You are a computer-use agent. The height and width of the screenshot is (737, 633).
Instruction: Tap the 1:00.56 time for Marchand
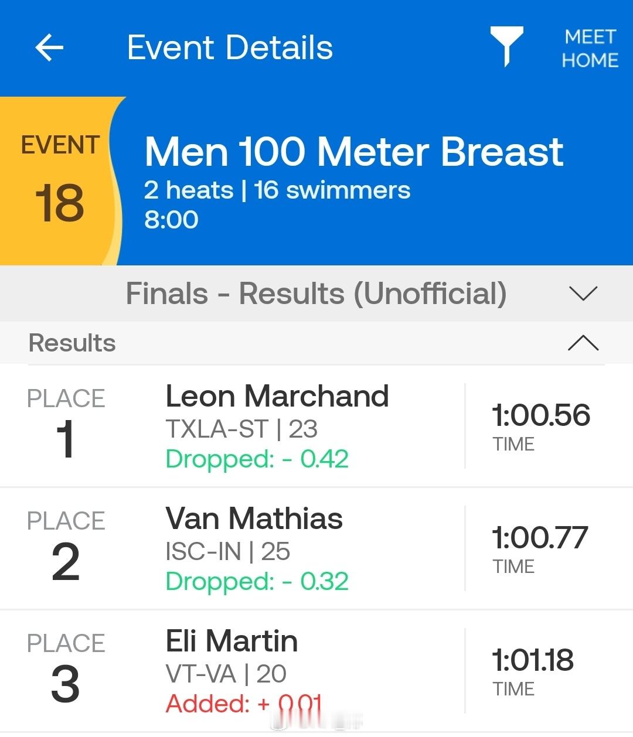(540, 415)
